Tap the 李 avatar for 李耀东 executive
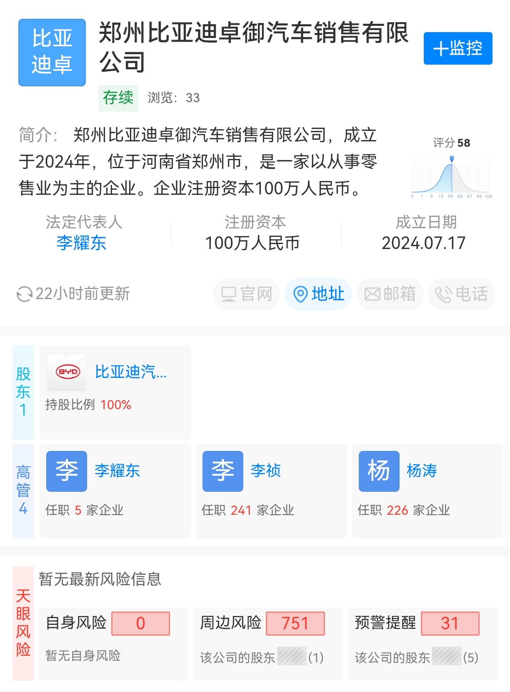The image size is (510, 692). coord(67,471)
